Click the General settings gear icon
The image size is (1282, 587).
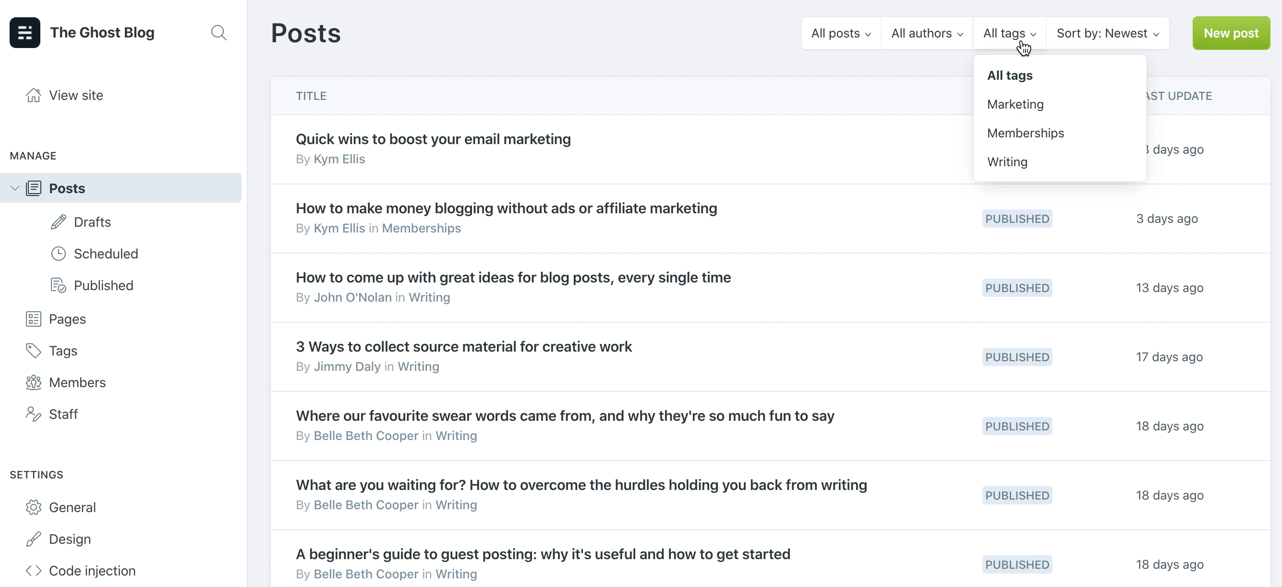(x=33, y=507)
